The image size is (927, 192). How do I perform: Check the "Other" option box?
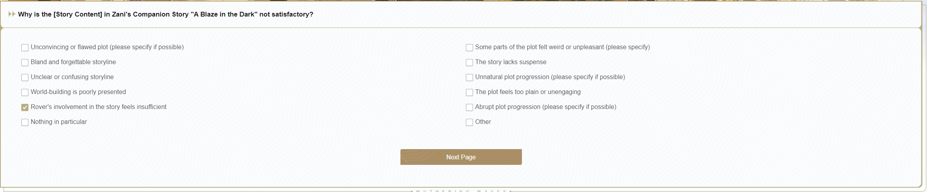469,122
